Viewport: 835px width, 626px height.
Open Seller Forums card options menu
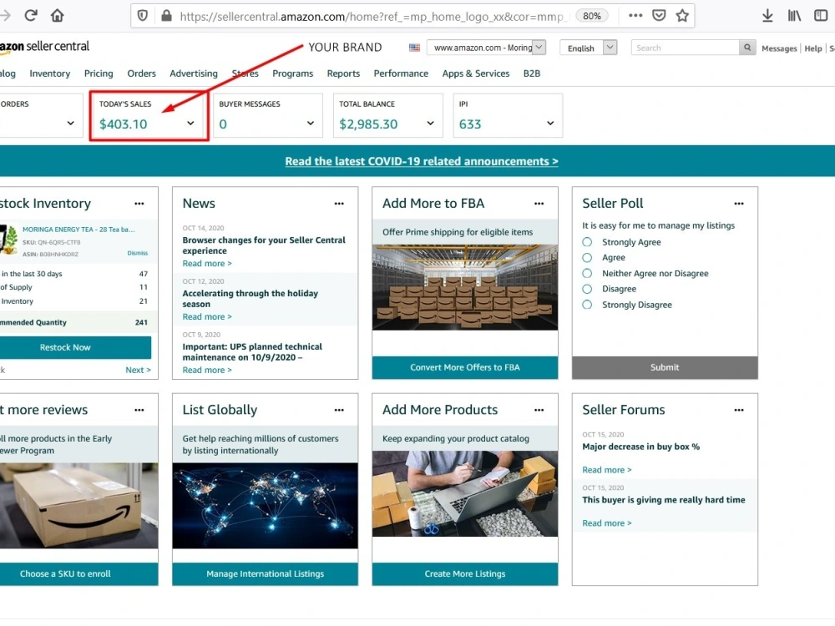(739, 410)
